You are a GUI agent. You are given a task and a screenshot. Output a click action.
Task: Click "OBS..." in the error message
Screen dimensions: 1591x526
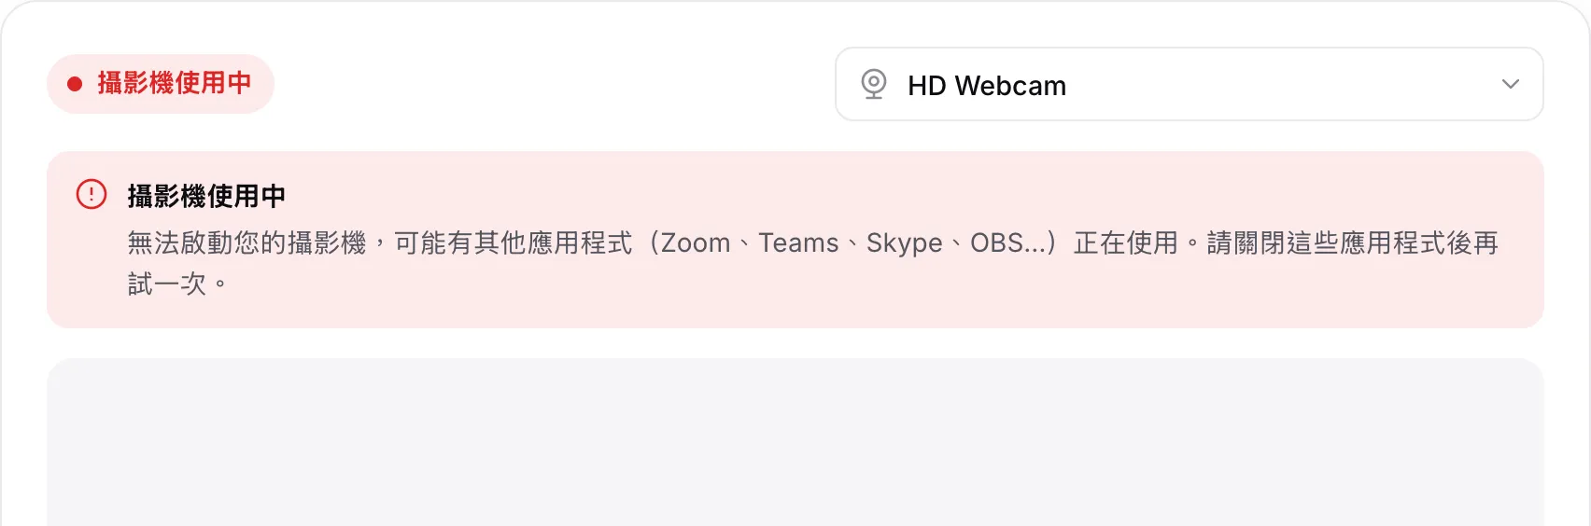coord(1008,242)
